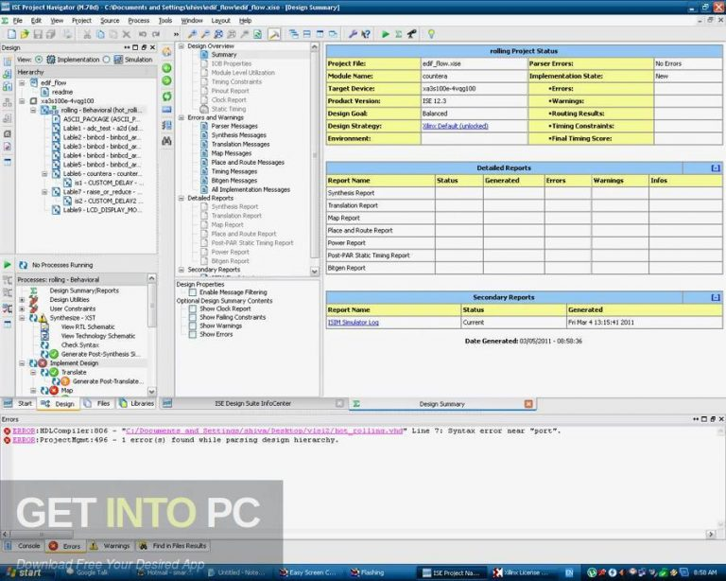
Task: Check Show Clock Report option
Action: [x=193, y=308]
